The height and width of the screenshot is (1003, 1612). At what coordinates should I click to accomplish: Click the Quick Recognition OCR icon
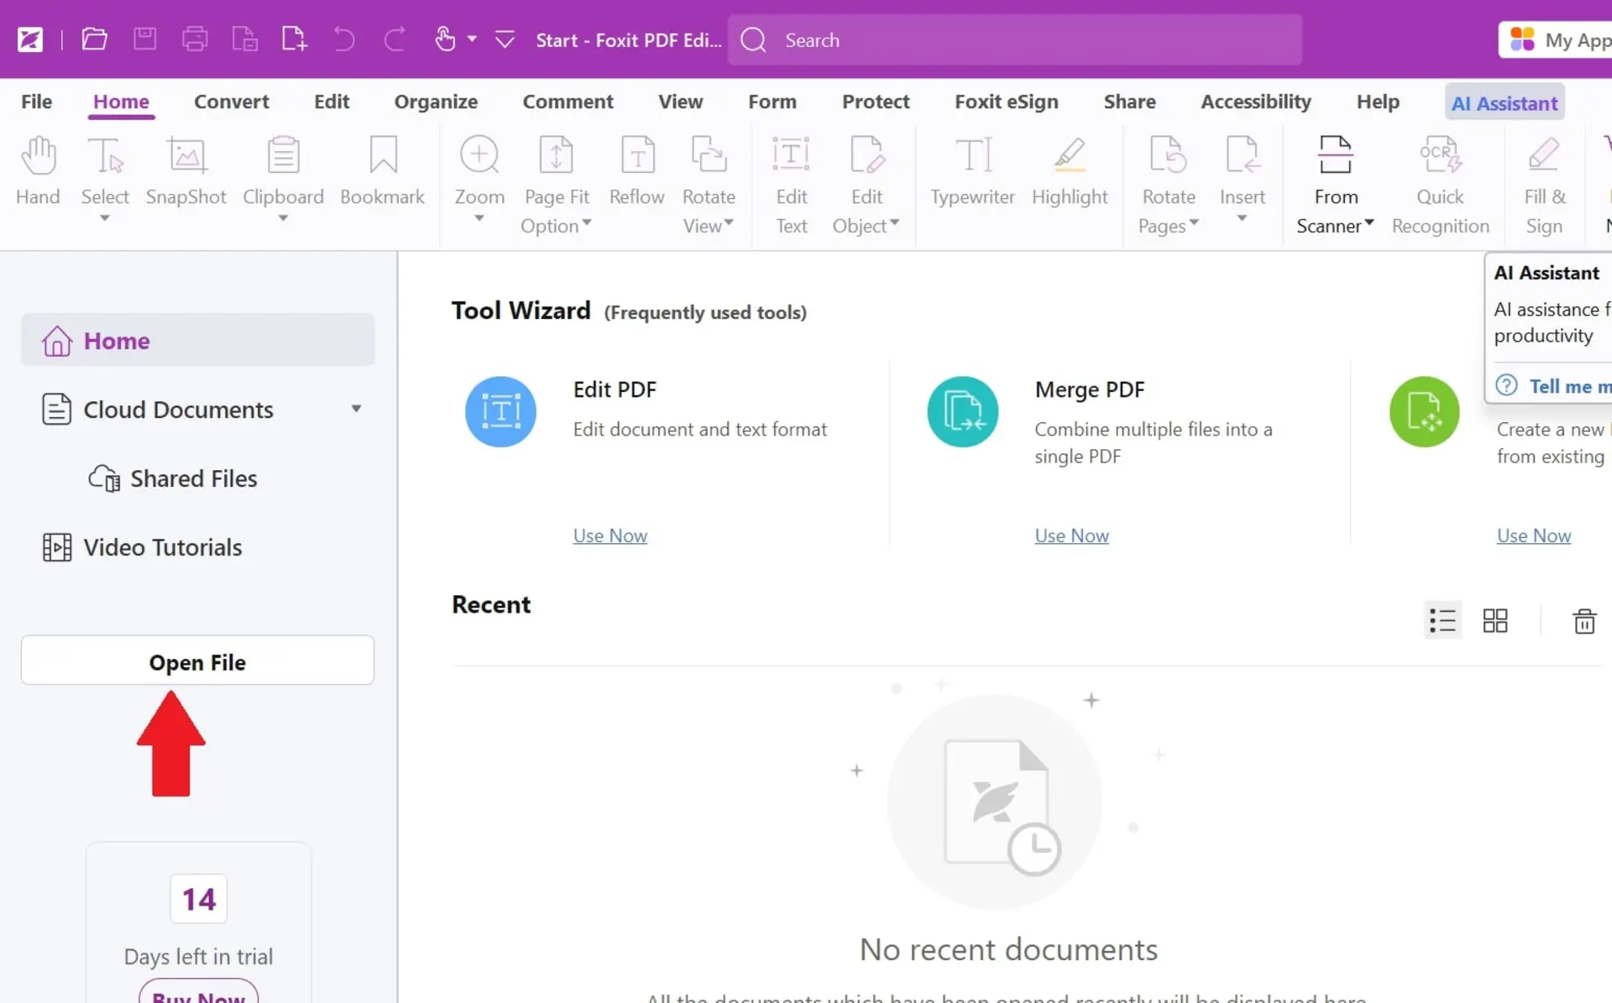(x=1440, y=155)
